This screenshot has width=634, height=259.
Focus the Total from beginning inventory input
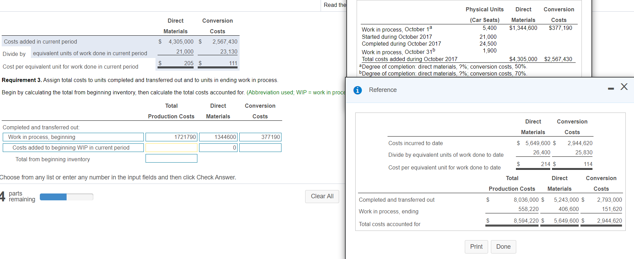171,158
